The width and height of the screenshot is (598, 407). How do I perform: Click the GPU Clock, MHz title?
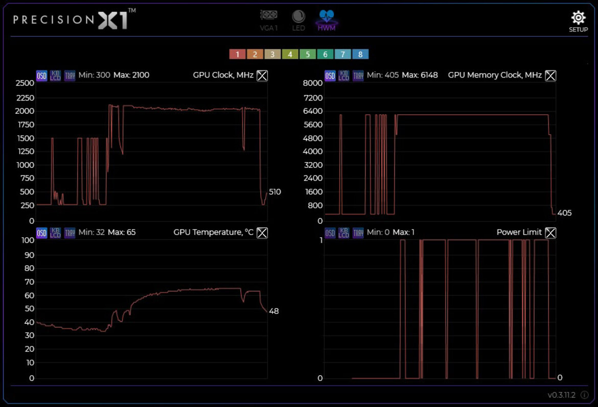click(x=223, y=75)
